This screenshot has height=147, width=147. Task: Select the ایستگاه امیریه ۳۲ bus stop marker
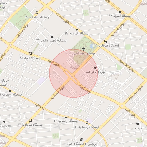coord(120,11)
